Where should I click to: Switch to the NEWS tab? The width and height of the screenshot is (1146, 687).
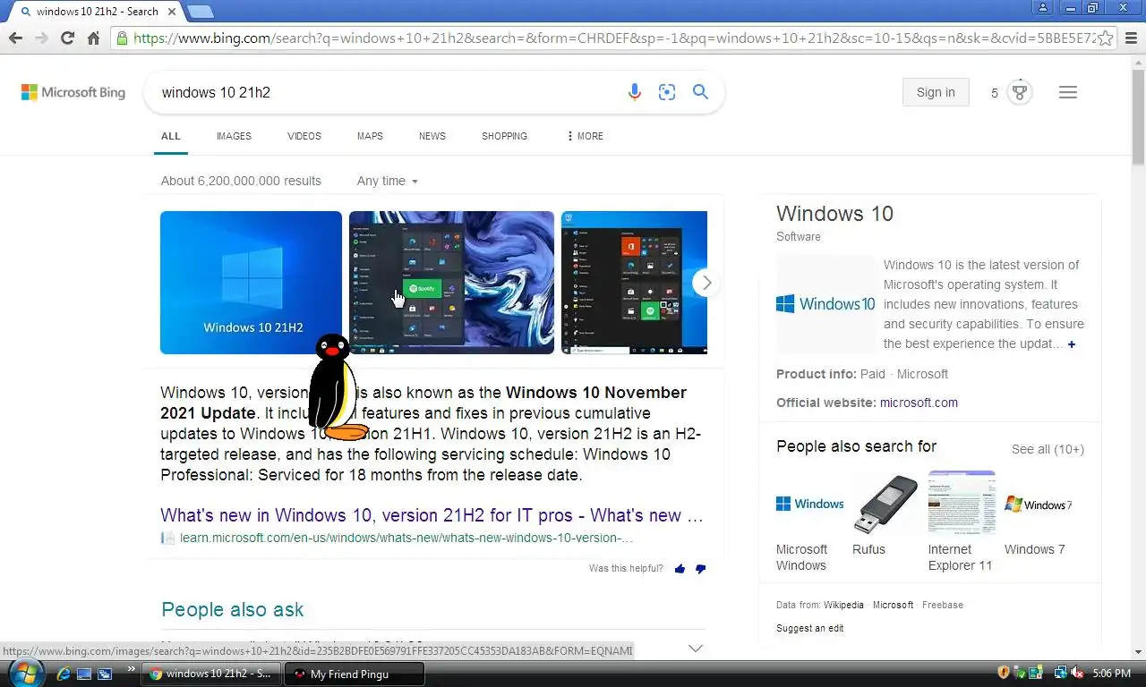pyautogui.click(x=432, y=136)
